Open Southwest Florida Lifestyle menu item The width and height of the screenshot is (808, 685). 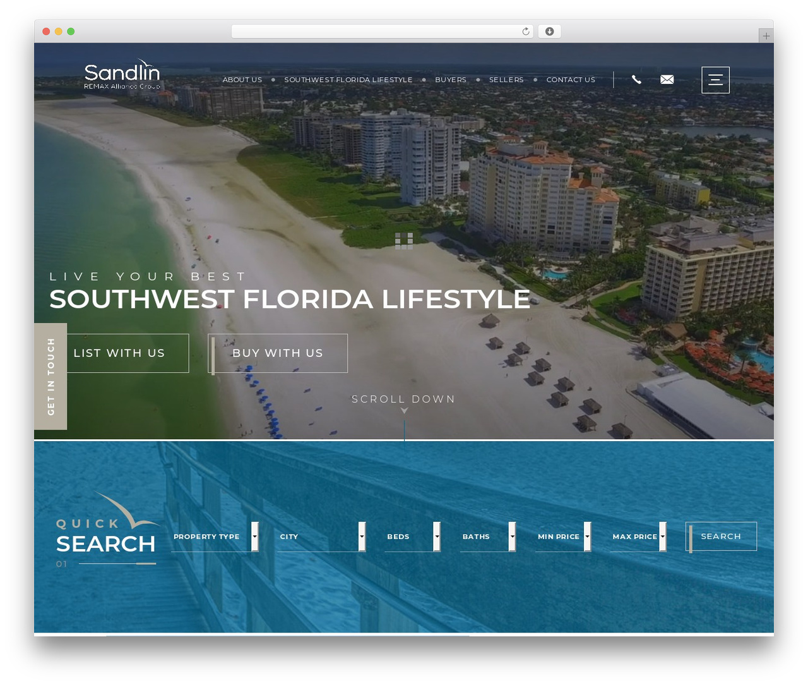pos(348,80)
